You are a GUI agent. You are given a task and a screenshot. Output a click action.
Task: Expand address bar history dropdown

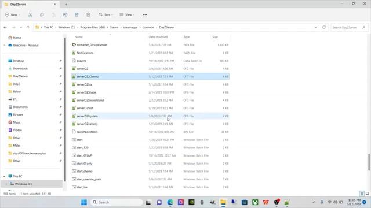[315, 27]
